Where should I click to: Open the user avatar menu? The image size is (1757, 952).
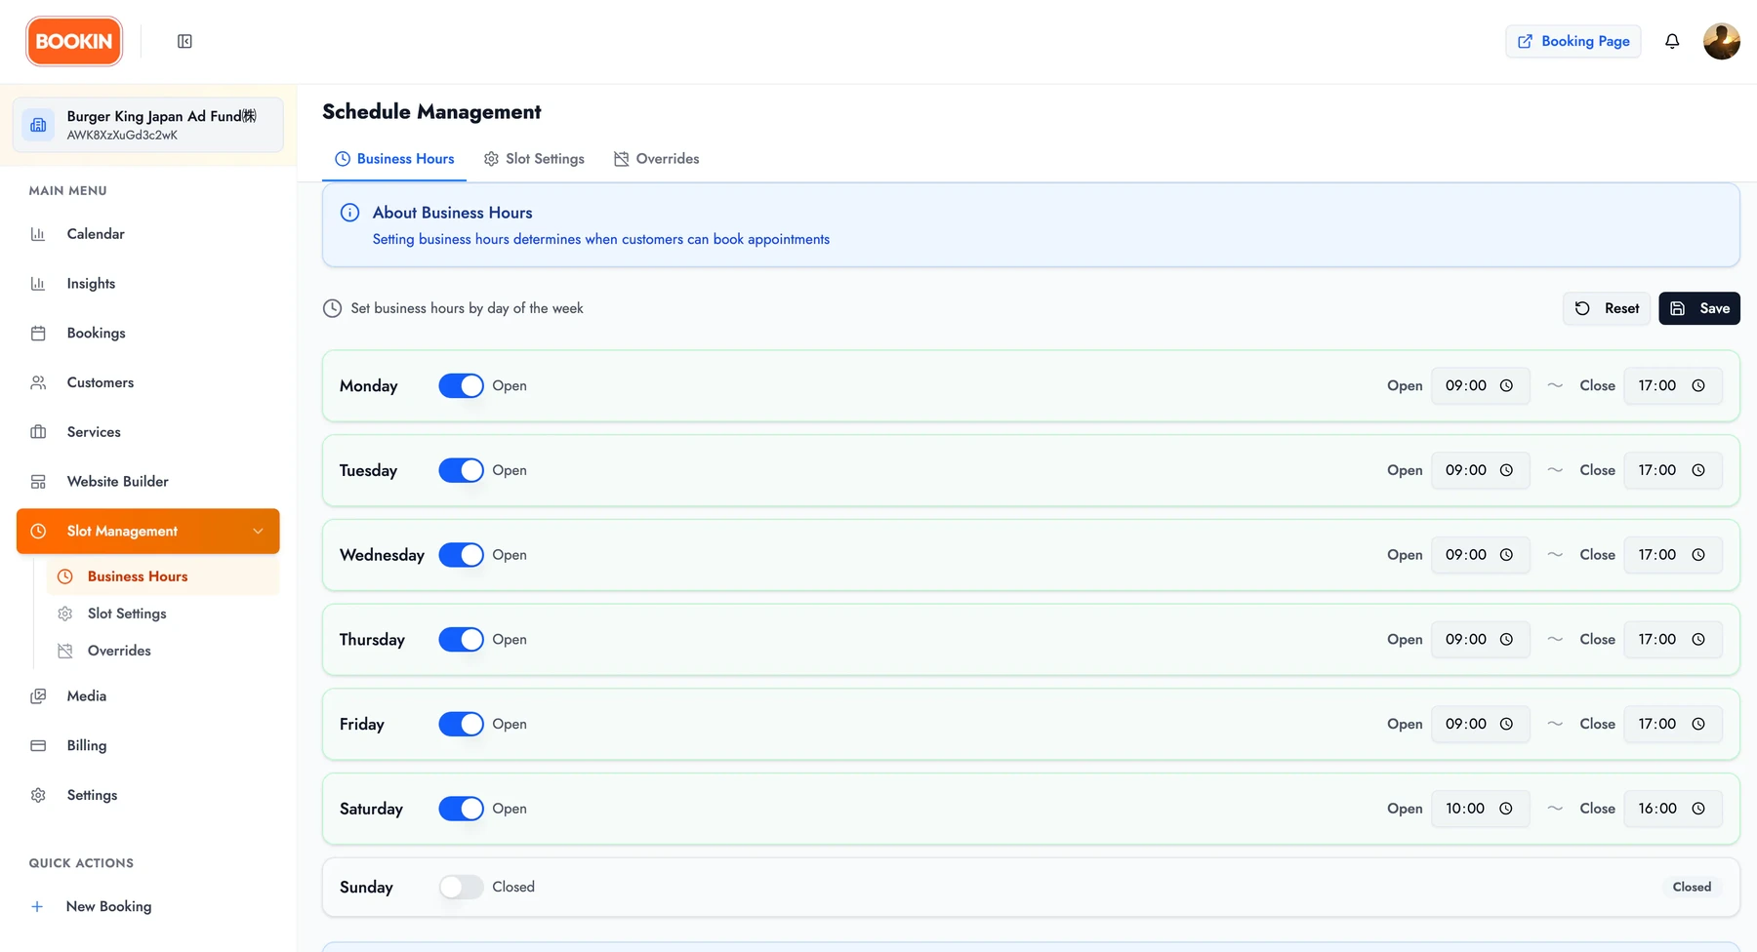click(1721, 41)
